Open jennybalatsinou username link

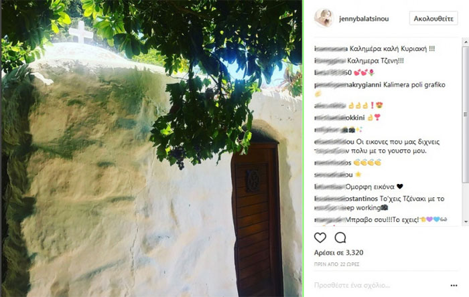(364, 19)
